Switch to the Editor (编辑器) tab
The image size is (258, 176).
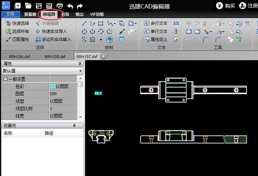[x=49, y=15]
